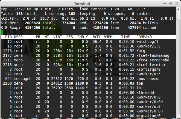Select the kworker/1:0 process name
Viewport: 181px width, 119px height.
point(148,46)
